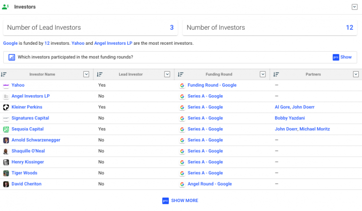This screenshot has width=362, height=211.
Task: Click Google logo beside Angel Round
Action: pyautogui.click(x=182, y=184)
